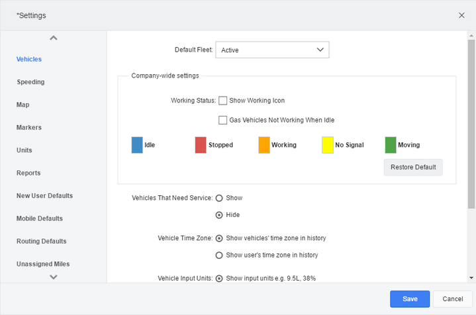This screenshot has width=476, height=315.
Task: Enable the Show Working Icon checkbox
Action: click(223, 101)
